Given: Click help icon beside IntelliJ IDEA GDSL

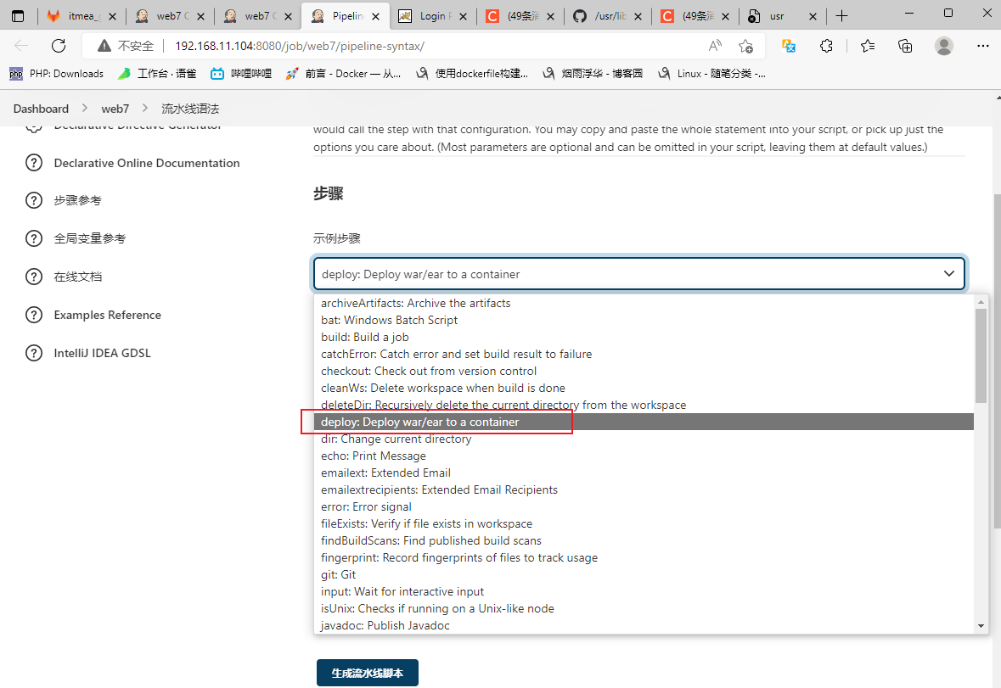Looking at the screenshot, I should 34,353.
